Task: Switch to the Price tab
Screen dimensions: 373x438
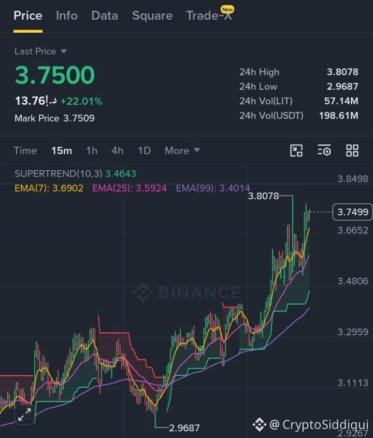Action: point(28,16)
